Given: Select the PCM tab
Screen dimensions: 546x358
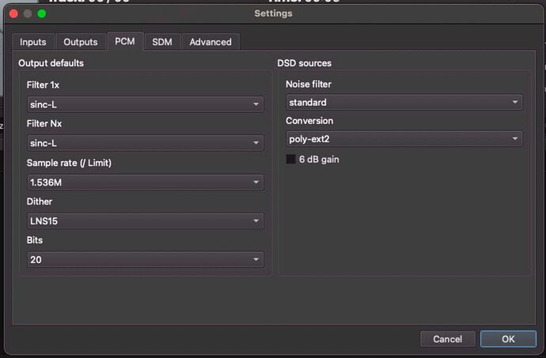Looking at the screenshot, I should 125,41.
